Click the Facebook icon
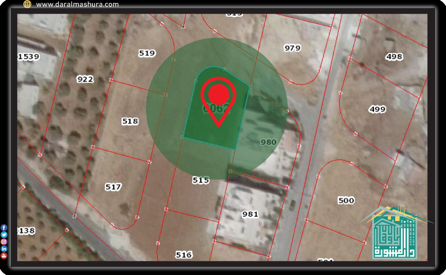Viewport: 446px width, 275px height. coord(4,228)
